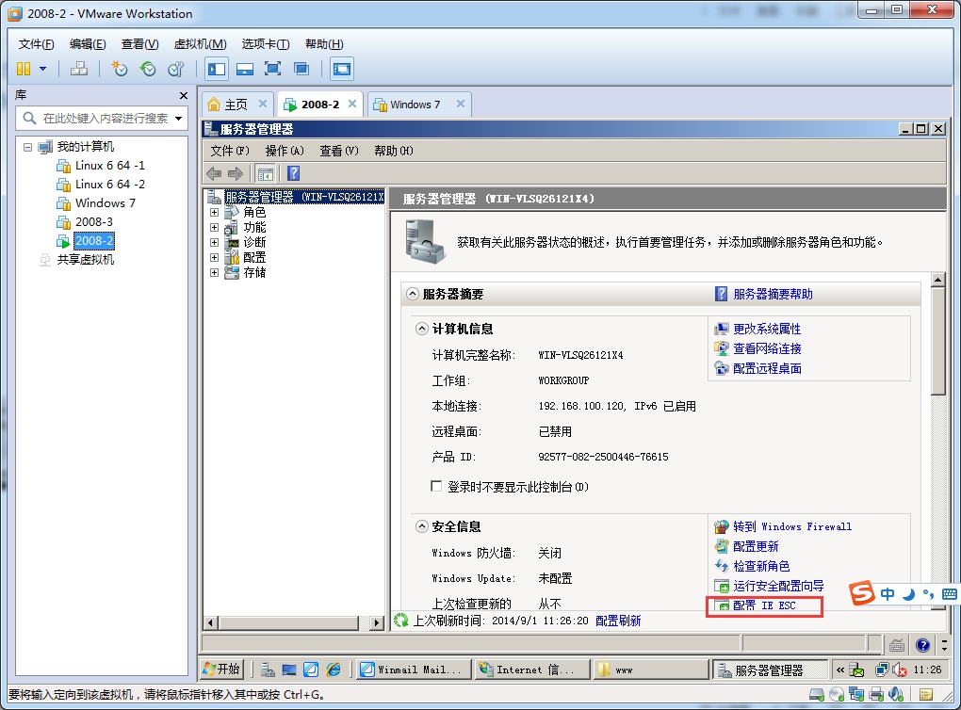Select Linux 6 64 -2 in library
Image resolution: width=961 pixels, height=710 pixels.
(x=109, y=185)
